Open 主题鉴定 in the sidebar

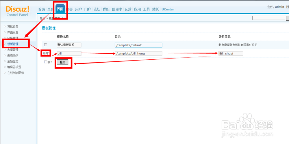[x=13, y=61]
